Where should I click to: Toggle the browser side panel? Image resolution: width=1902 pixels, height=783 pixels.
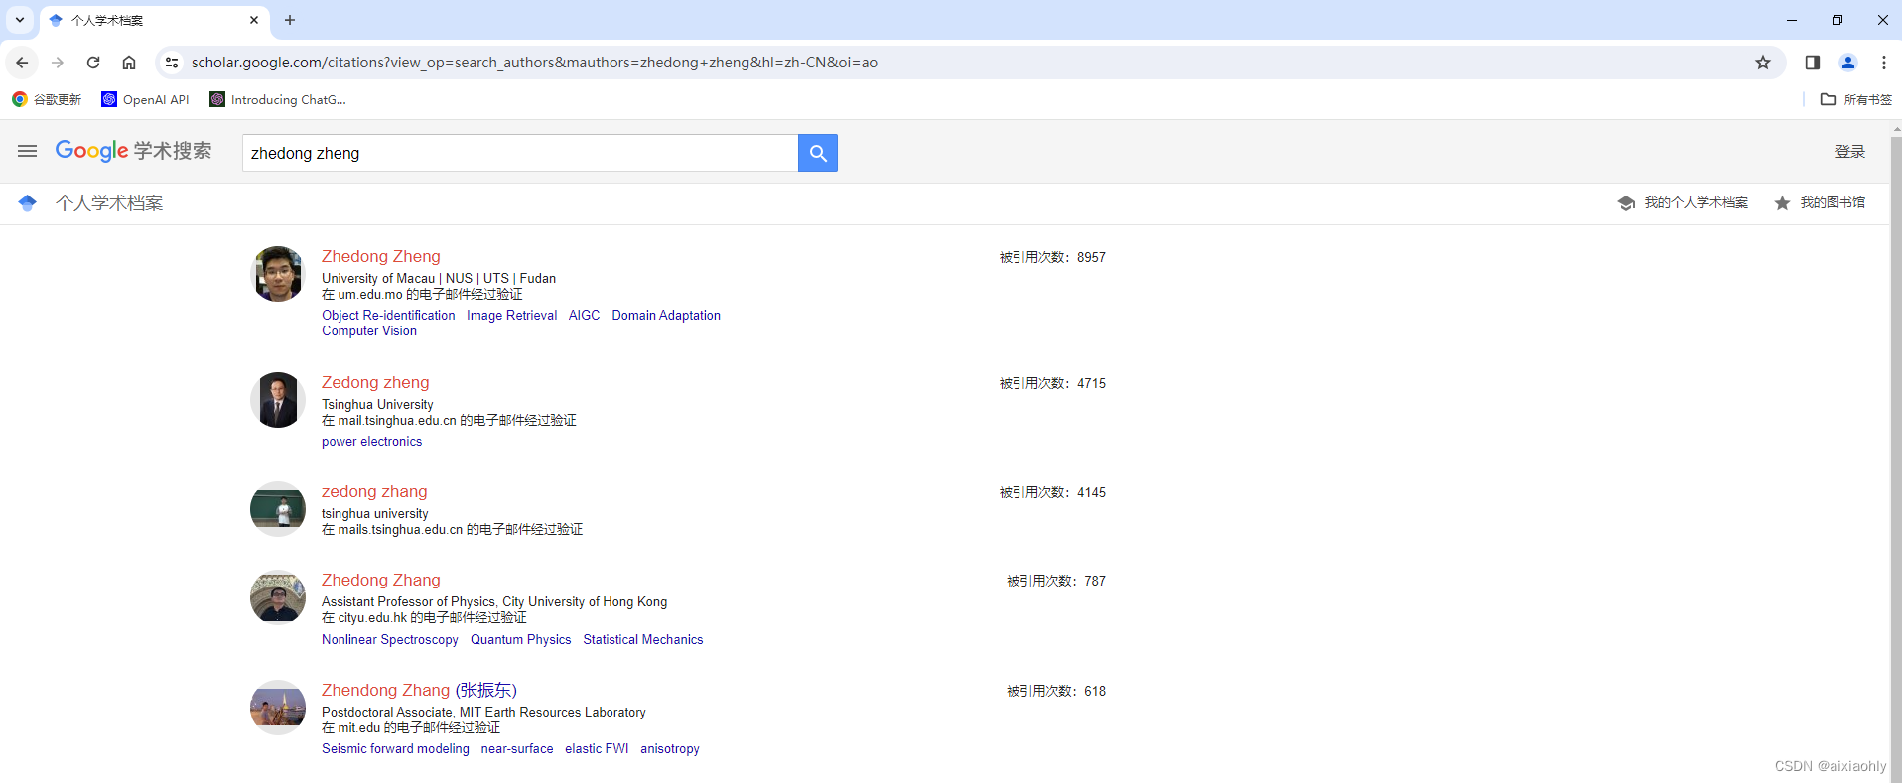pos(1813,63)
